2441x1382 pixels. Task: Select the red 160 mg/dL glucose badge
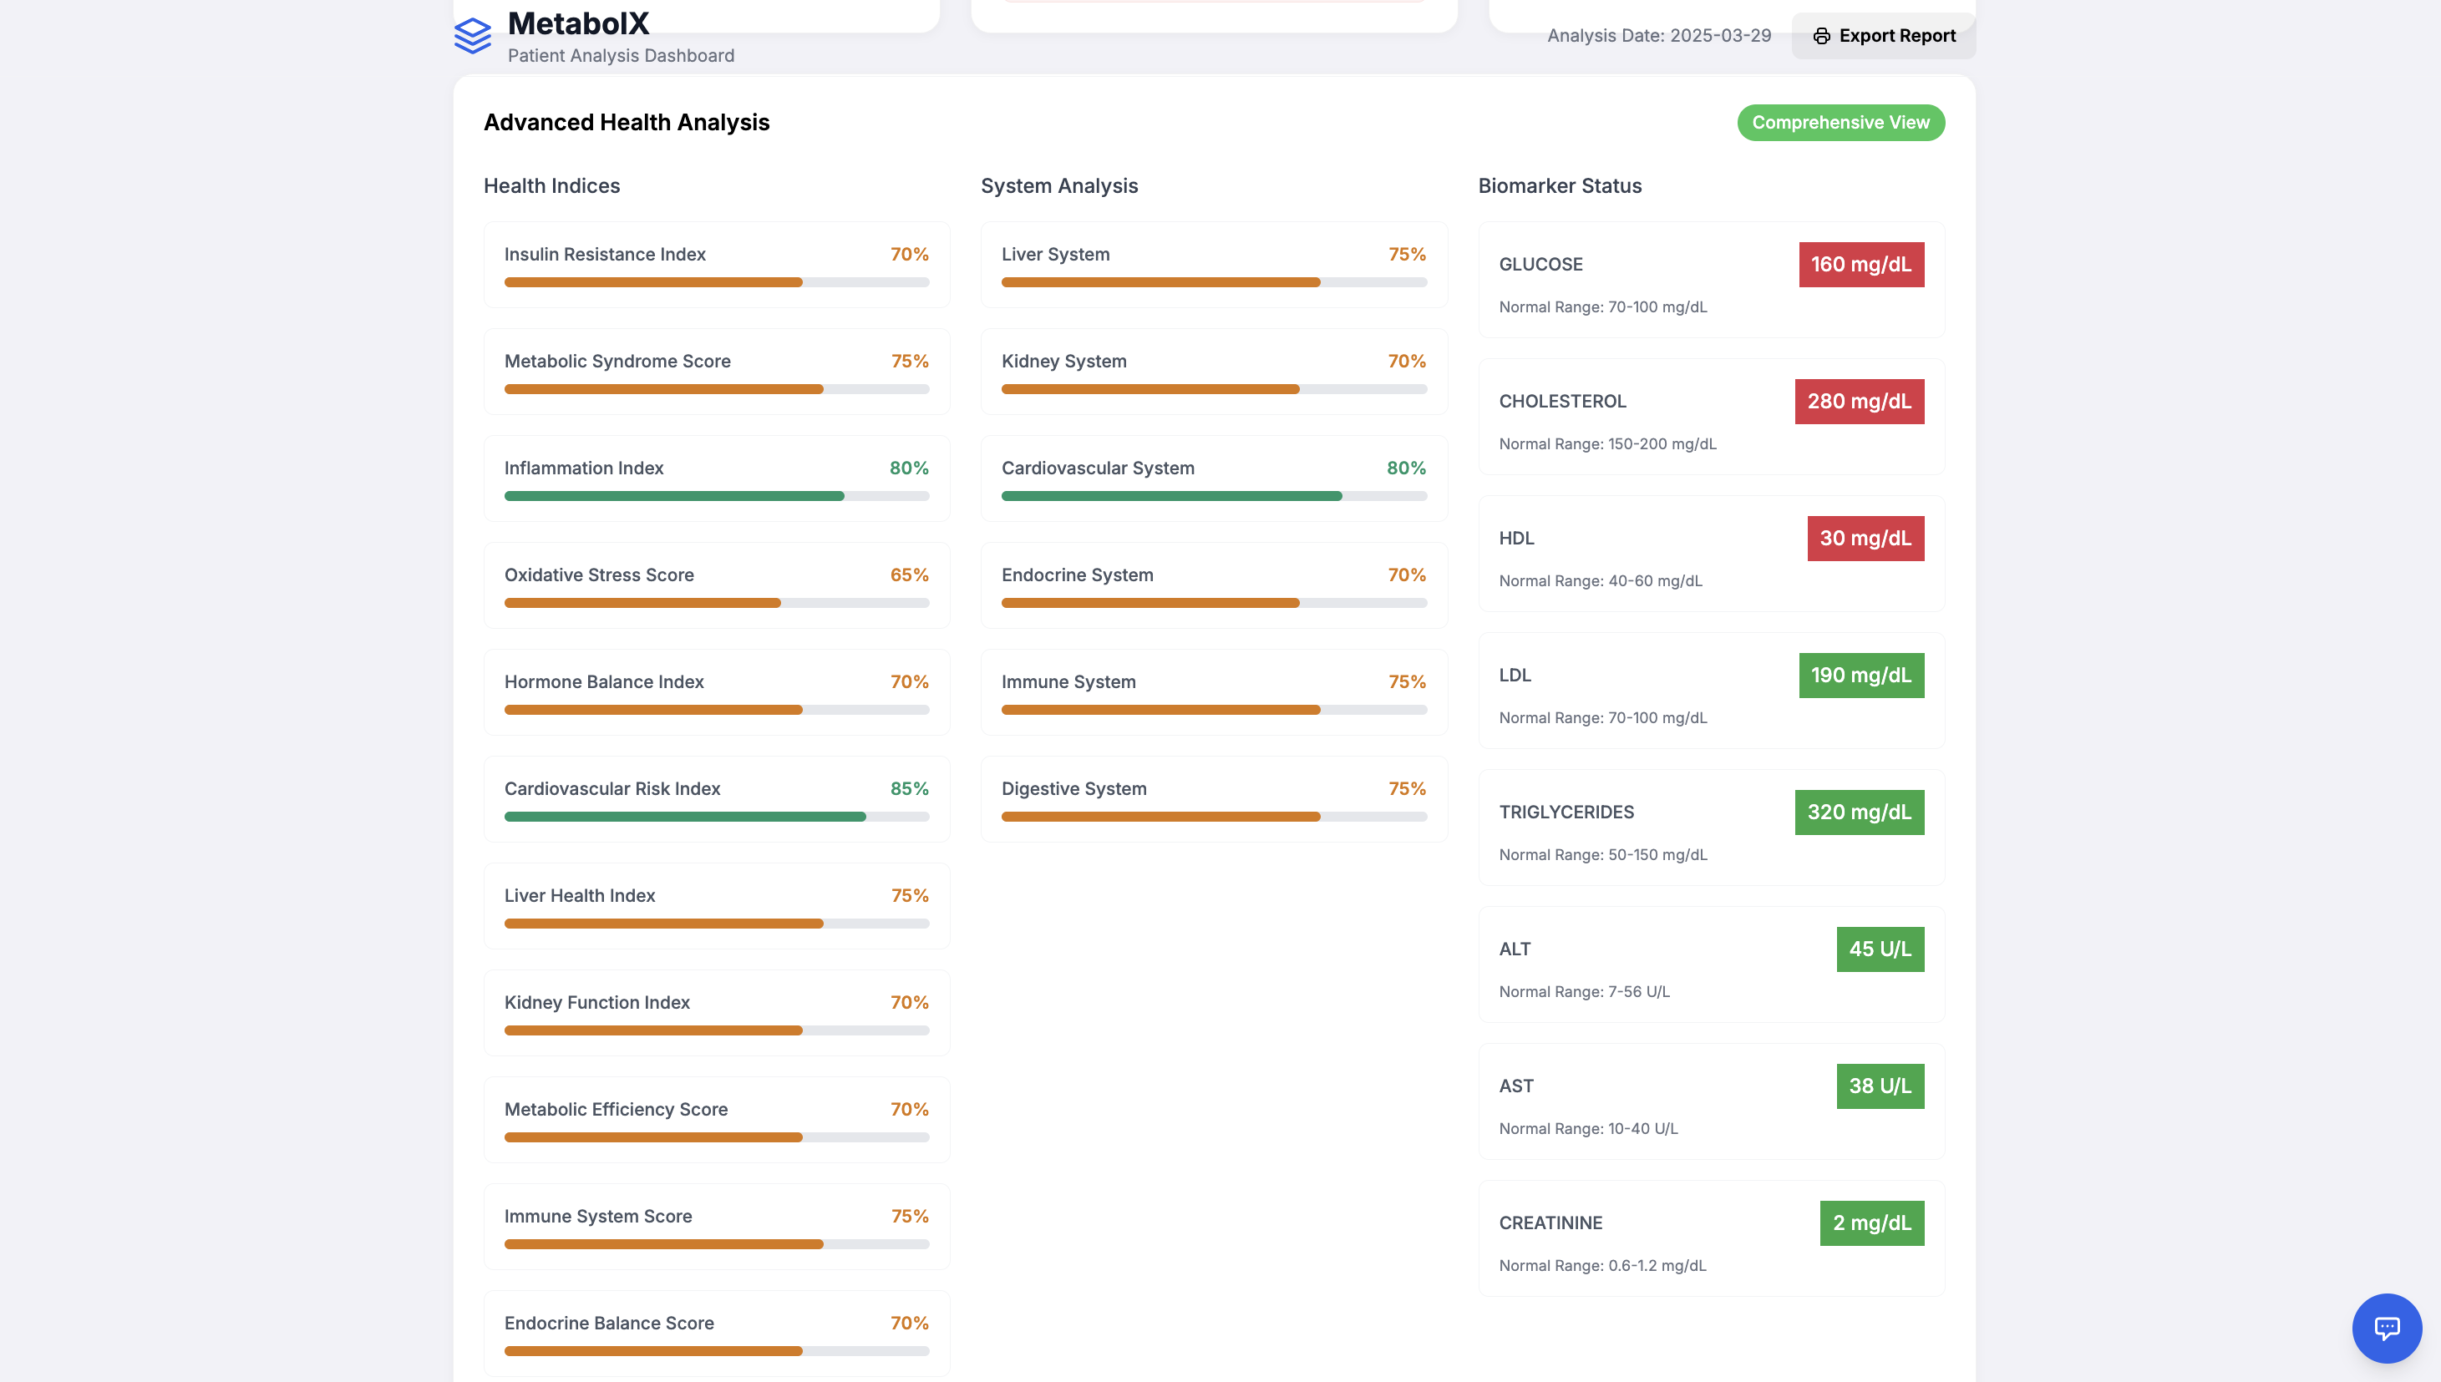point(1860,265)
